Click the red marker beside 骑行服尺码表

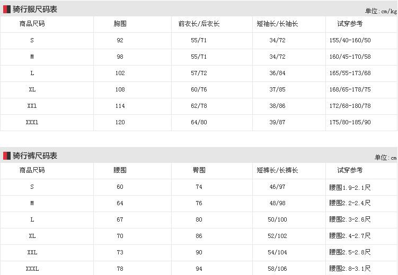click(7, 10)
